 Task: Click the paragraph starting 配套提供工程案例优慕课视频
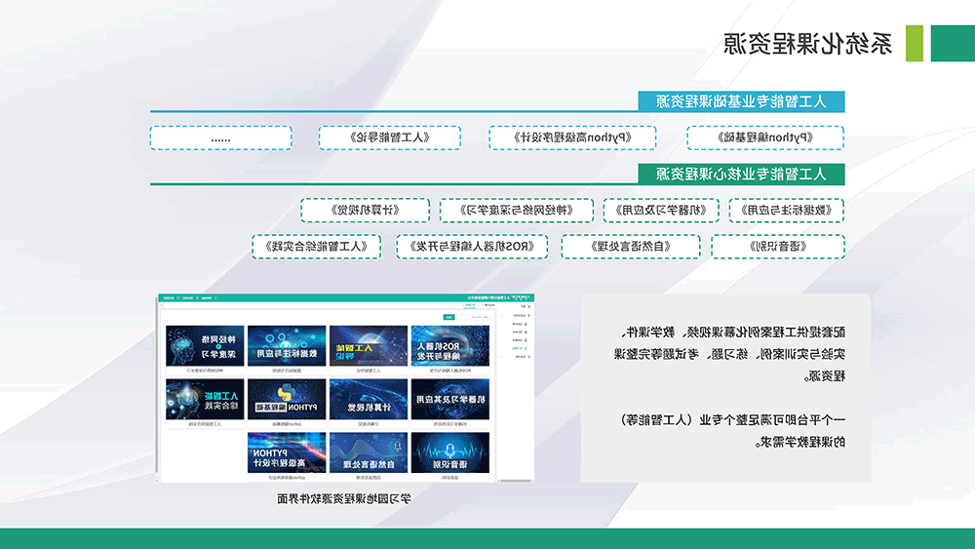(730, 354)
